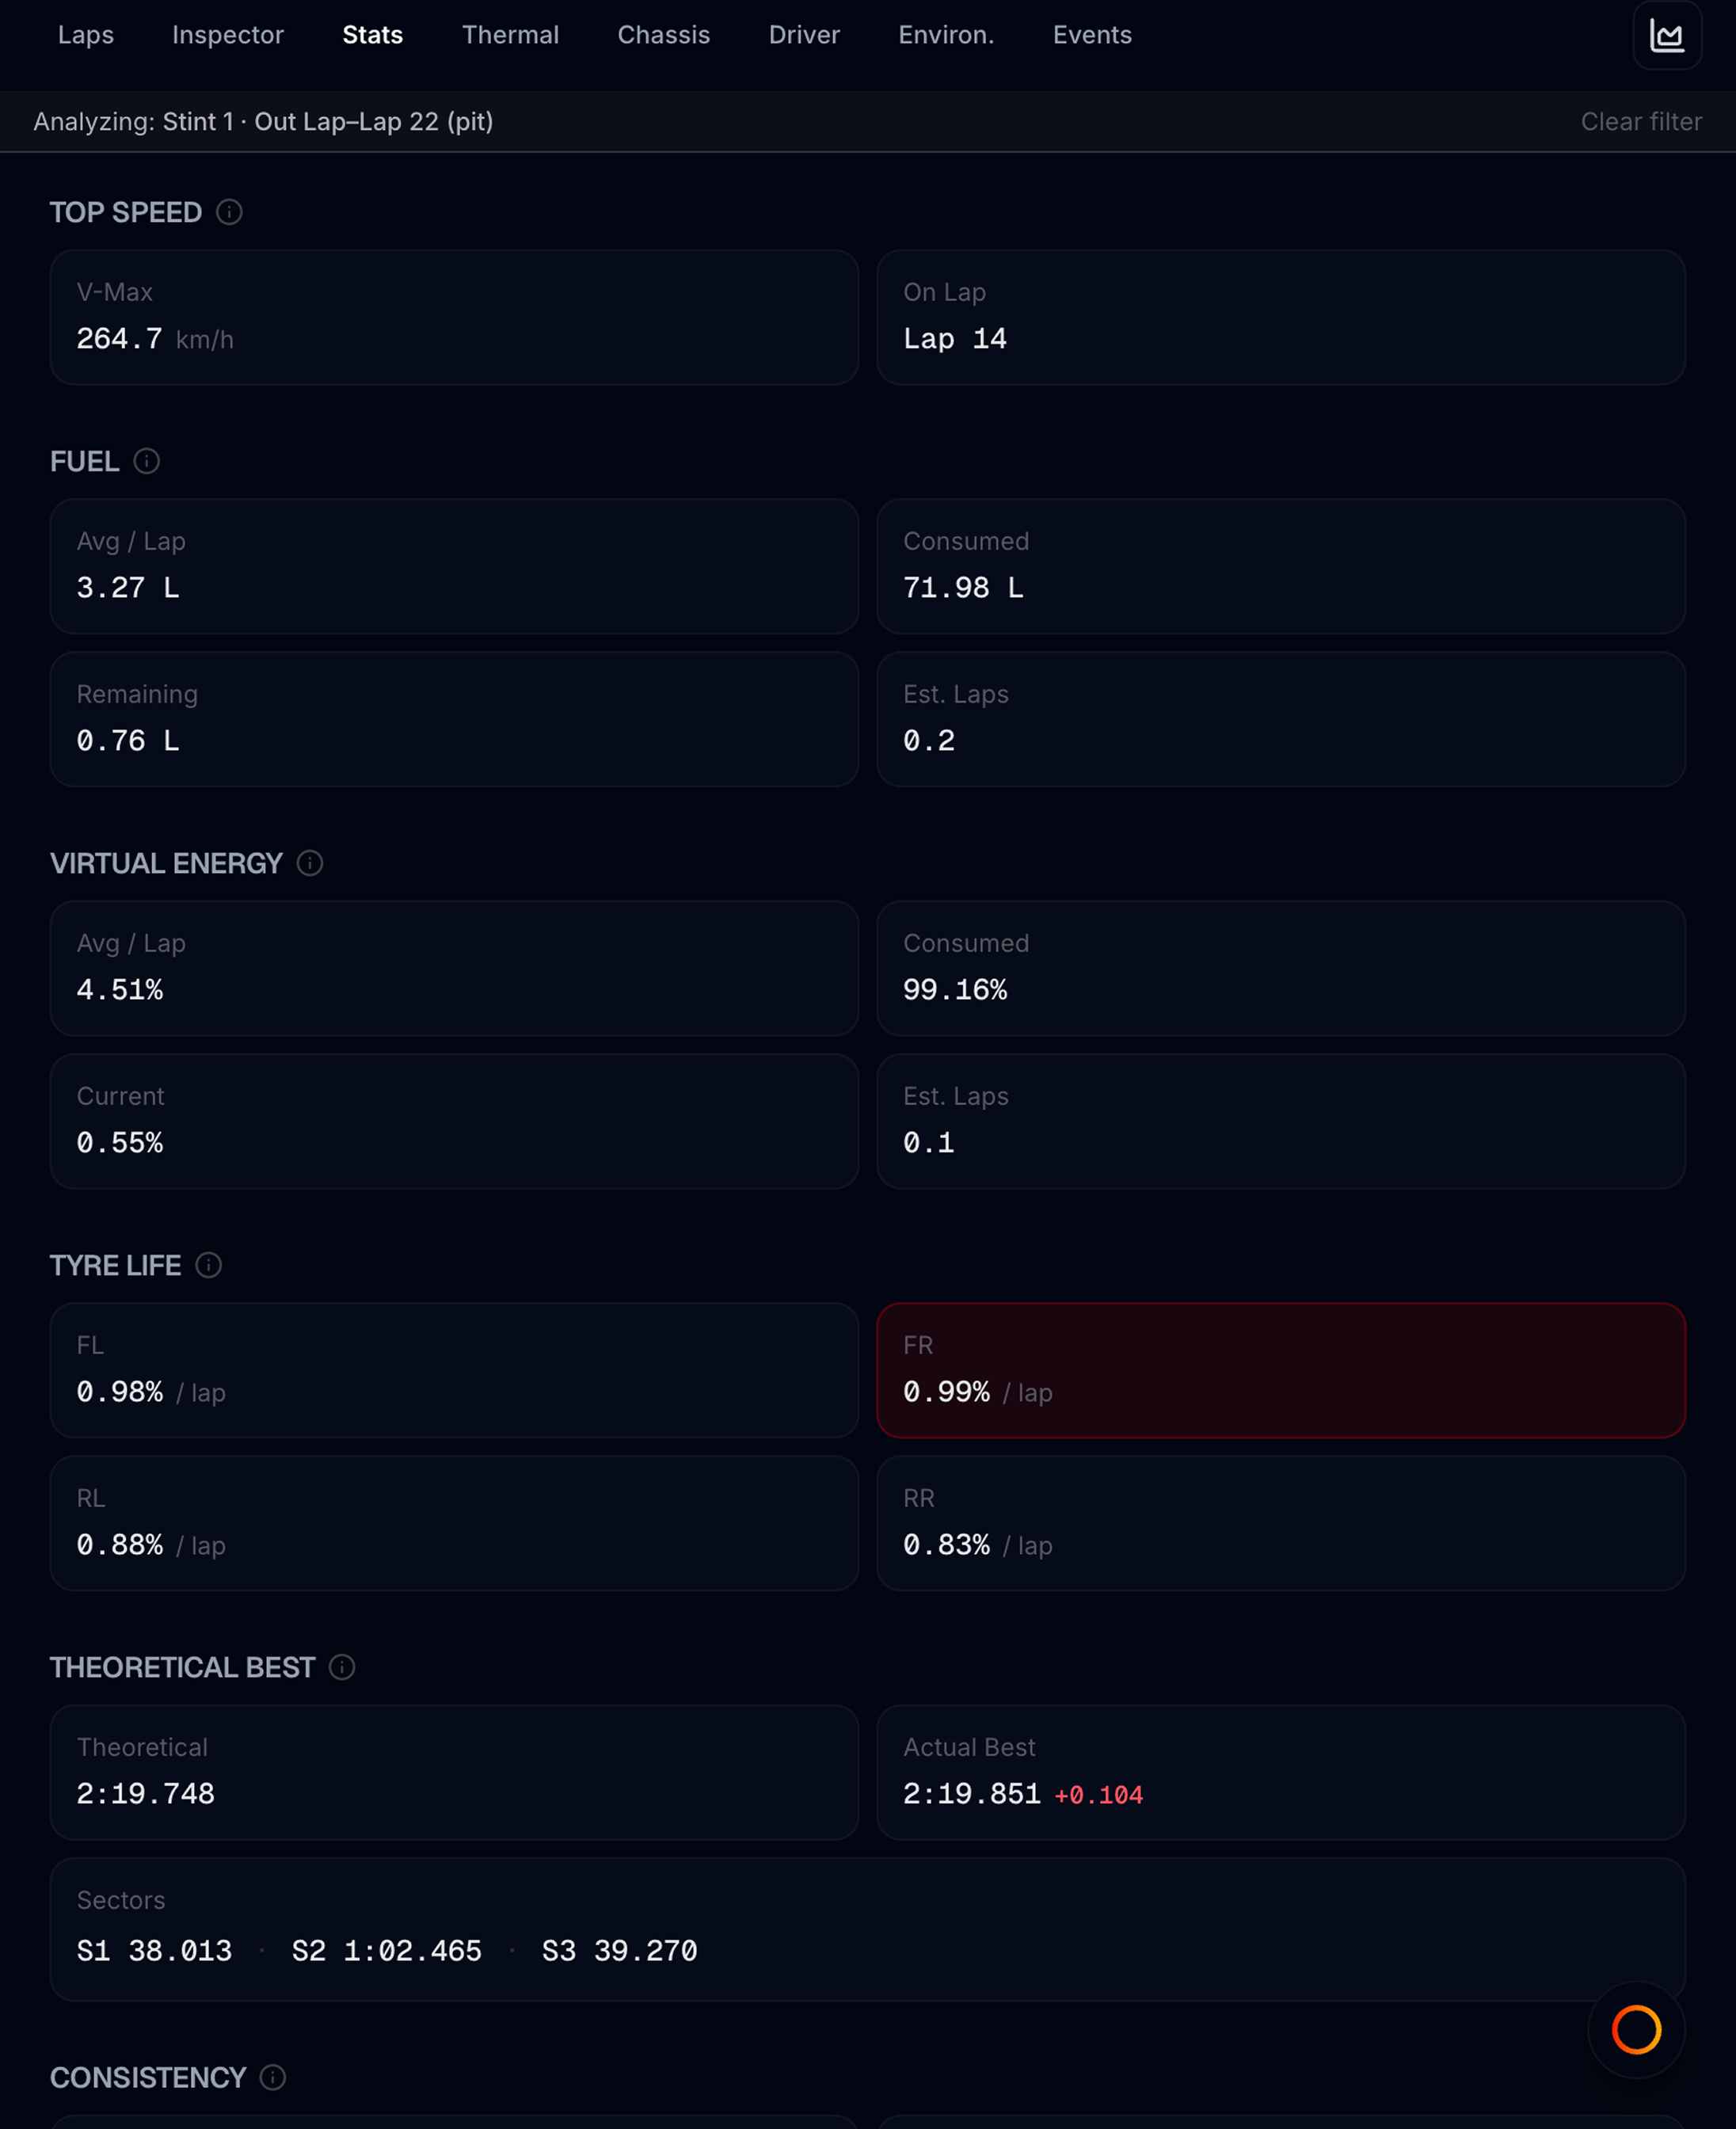1736x2129 pixels.
Task: Click the V-Max 264.7 km/h card
Action: tap(454, 317)
